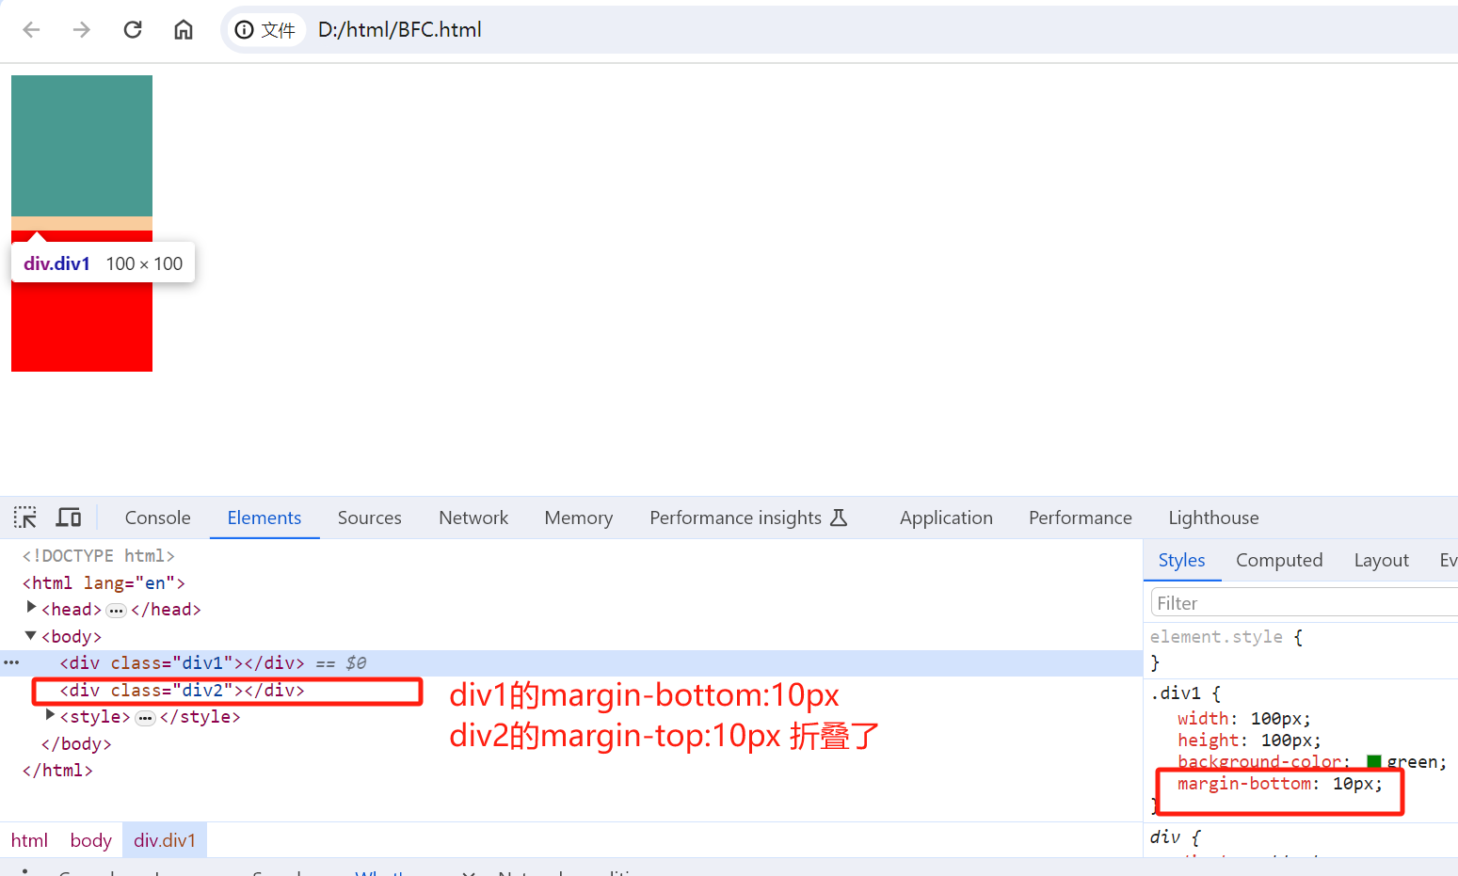Screen dimensions: 1458x876
Task: Collapse the body element node
Action: (31, 636)
